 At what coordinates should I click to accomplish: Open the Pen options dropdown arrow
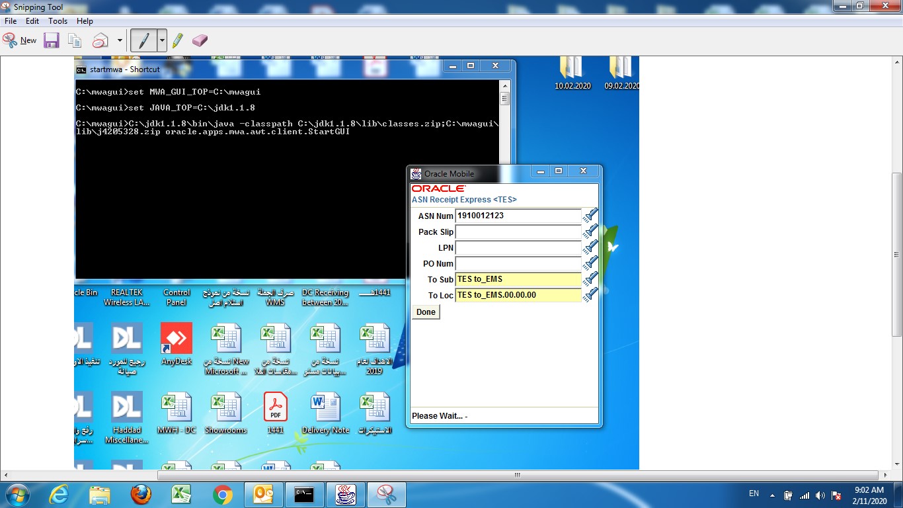point(162,40)
